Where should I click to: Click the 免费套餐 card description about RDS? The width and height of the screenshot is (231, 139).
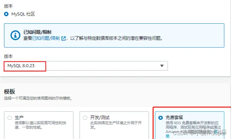coord(193,129)
